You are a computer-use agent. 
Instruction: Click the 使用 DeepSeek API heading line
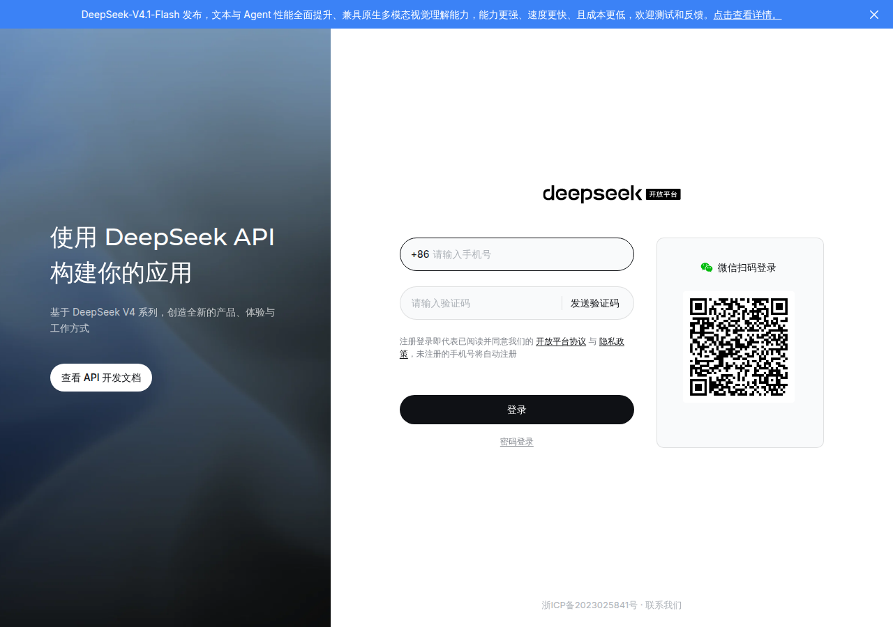pos(163,238)
